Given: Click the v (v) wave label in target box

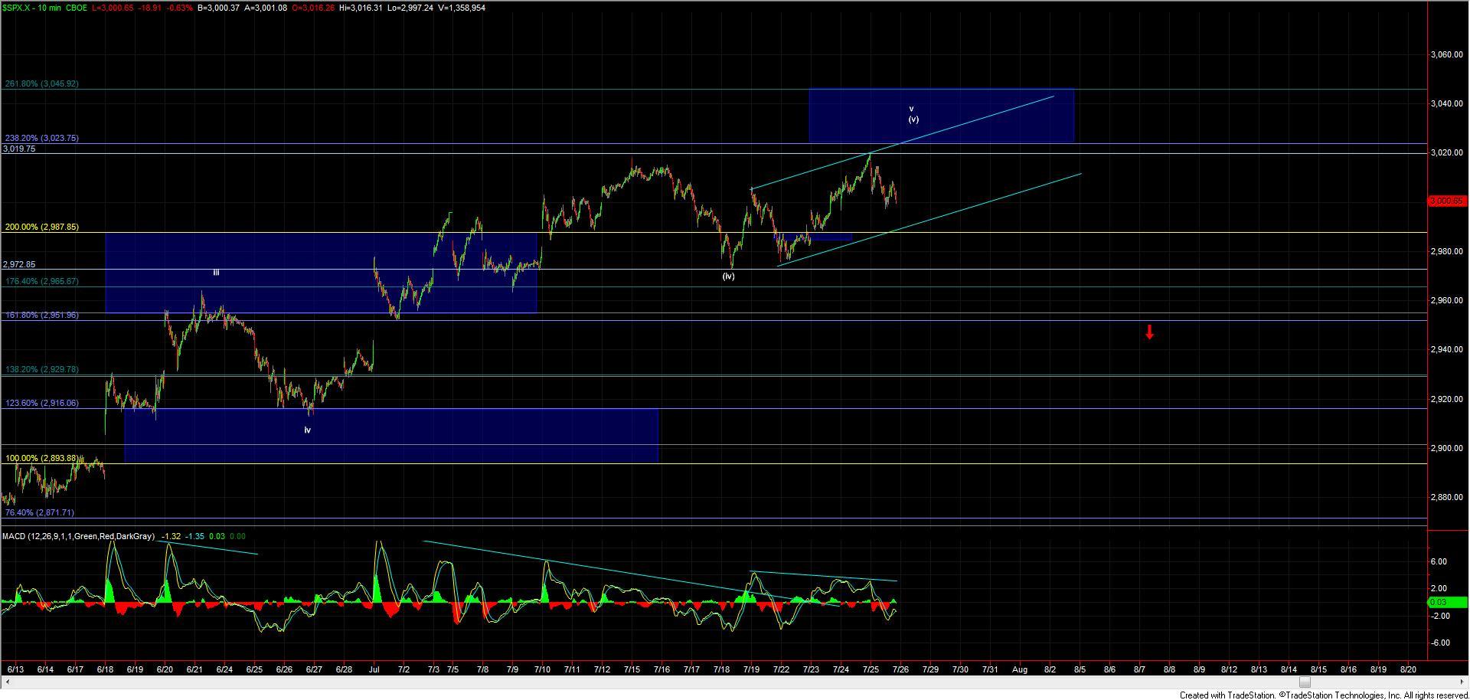Looking at the screenshot, I should pyautogui.click(x=913, y=114).
